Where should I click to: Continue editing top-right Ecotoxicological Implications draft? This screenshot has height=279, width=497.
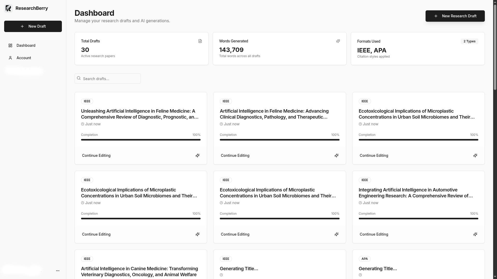tap(374, 156)
